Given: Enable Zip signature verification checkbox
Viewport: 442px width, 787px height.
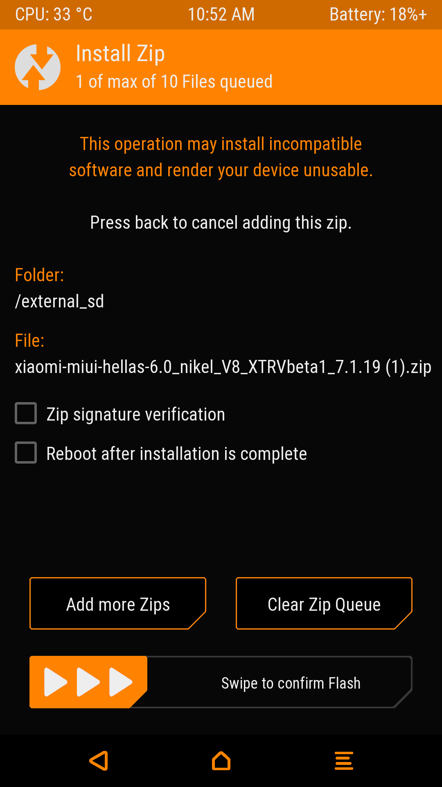Looking at the screenshot, I should (x=26, y=413).
